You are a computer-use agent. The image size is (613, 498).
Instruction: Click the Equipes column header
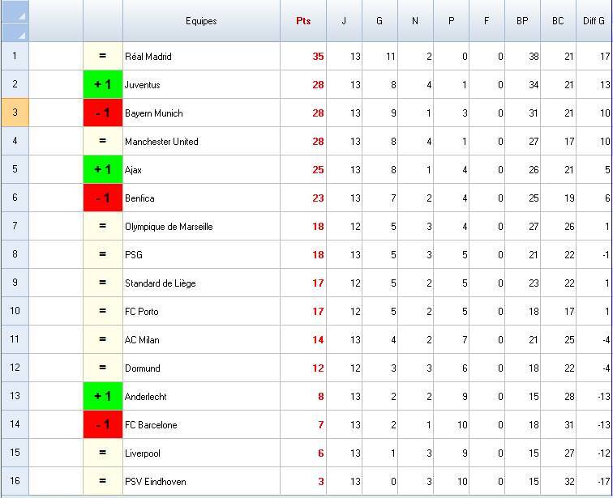(201, 21)
